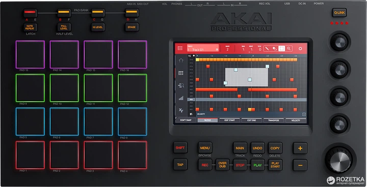367x187 pixels.
Task: Hit blue PAD 6
Action: click(x=64, y=121)
